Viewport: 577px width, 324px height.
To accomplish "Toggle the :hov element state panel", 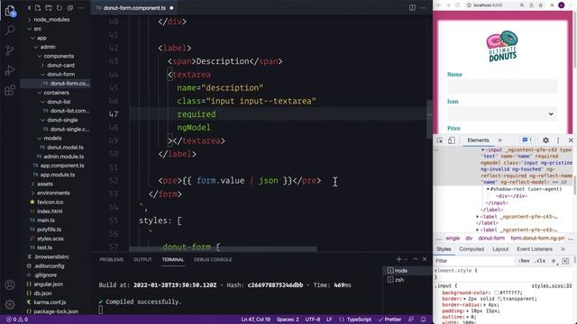I will (x=524, y=261).
